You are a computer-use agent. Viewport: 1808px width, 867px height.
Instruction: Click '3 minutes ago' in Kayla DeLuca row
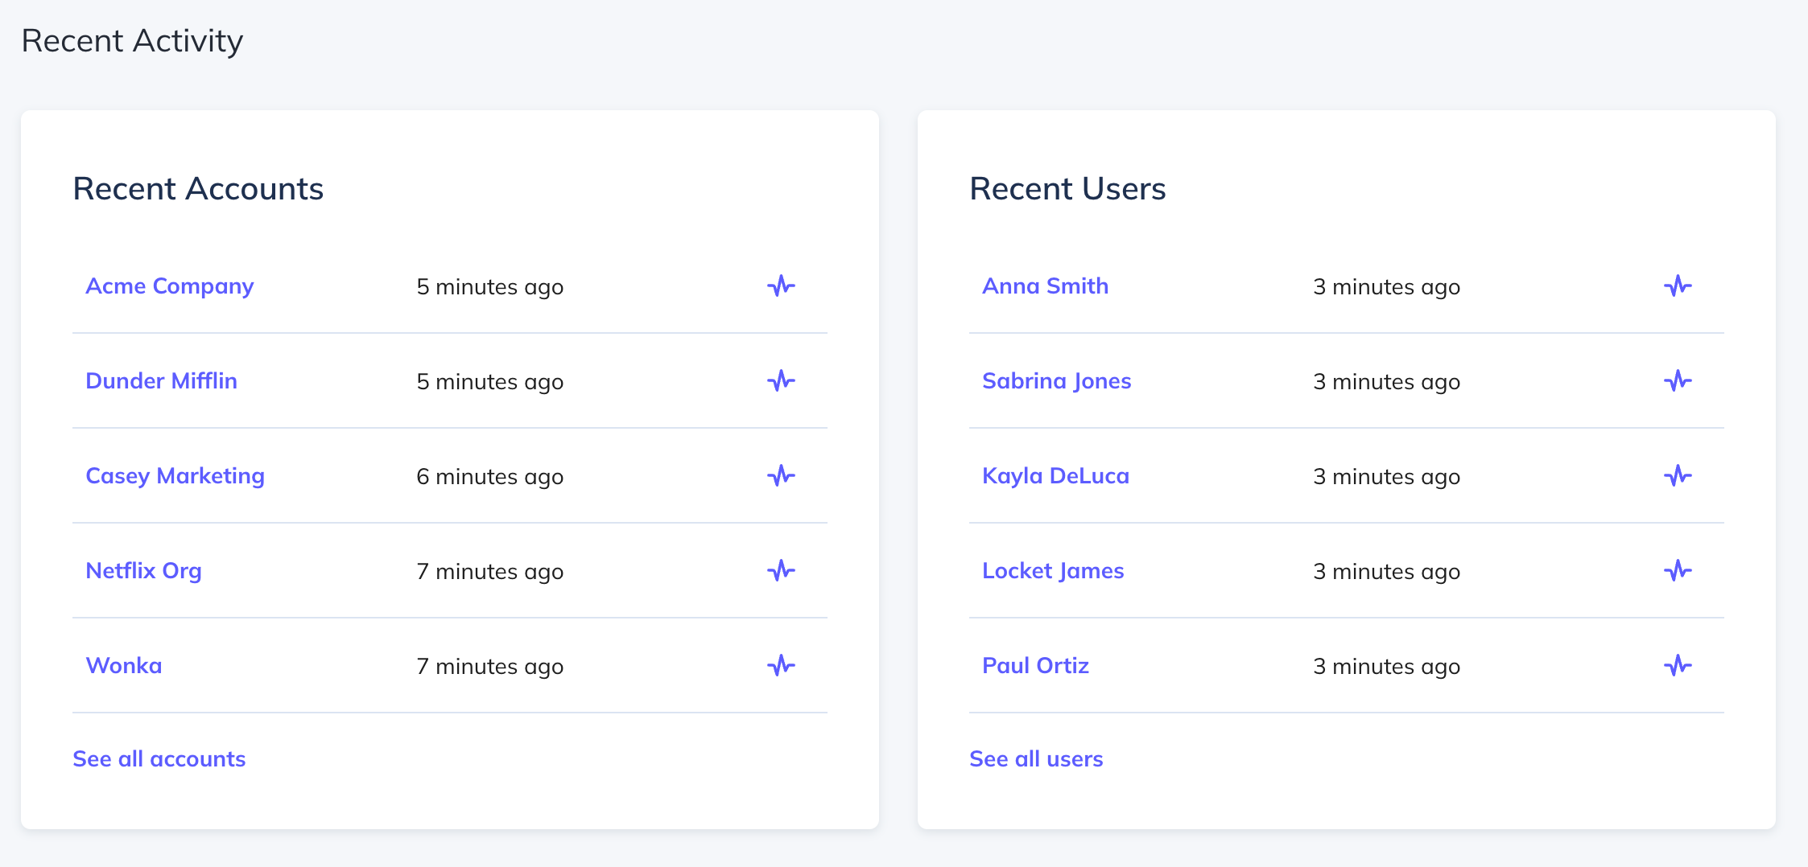[1386, 478]
